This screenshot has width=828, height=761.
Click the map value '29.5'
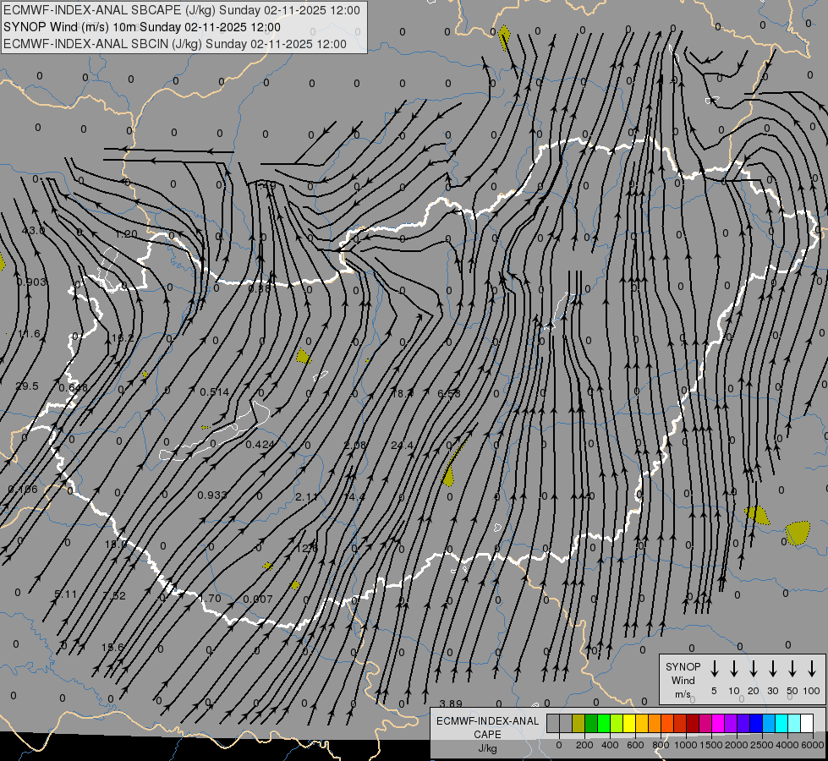click(27, 386)
